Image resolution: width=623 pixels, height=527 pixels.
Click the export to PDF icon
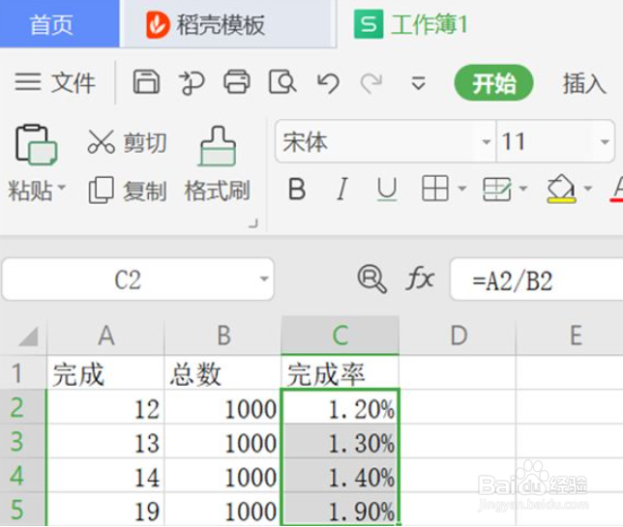tap(192, 83)
